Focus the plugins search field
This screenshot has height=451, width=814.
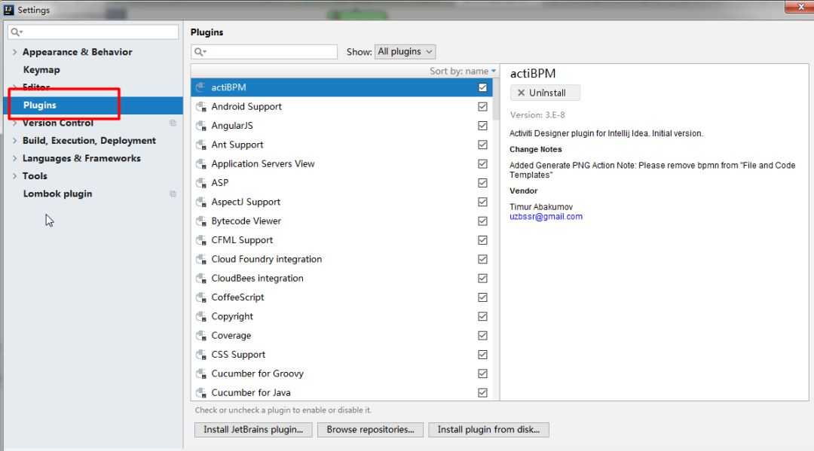(265, 52)
